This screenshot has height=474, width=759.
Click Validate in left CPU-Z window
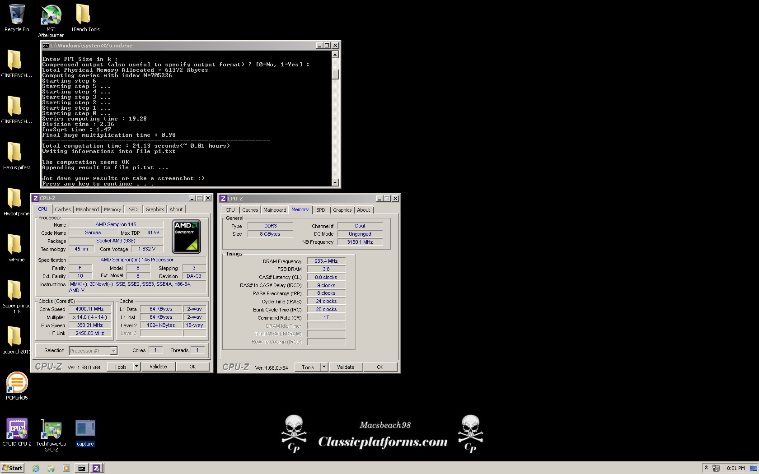pyautogui.click(x=158, y=367)
